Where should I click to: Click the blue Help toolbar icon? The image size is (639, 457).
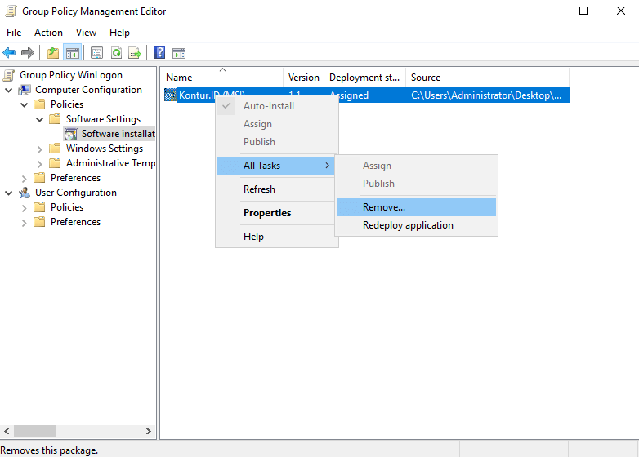click(x=160, y=53)
